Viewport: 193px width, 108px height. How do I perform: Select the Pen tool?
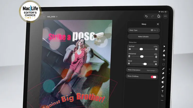[x=163, y=87]
